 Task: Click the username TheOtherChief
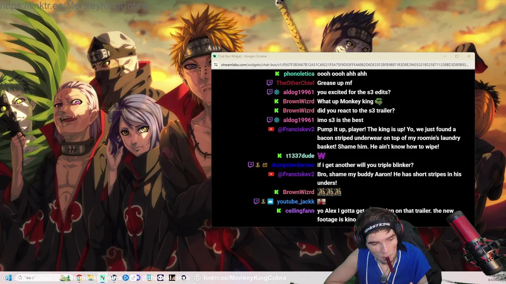295,83
